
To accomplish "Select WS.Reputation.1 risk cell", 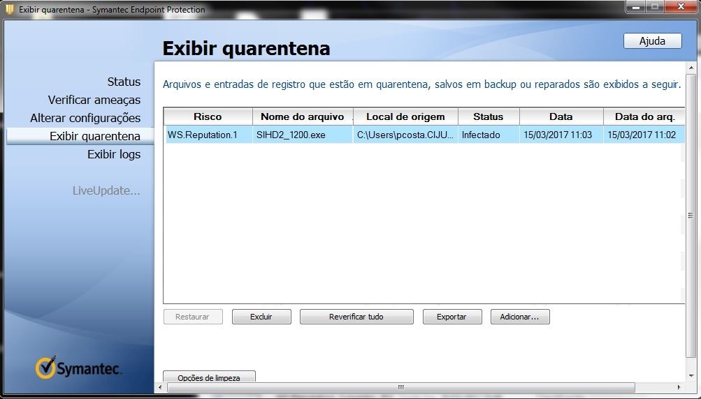I will tap(208, 135).
